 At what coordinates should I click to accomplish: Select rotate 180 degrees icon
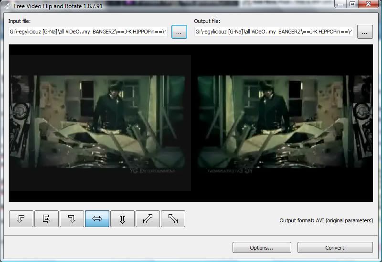pyautogui.click(x=46, y=219)
